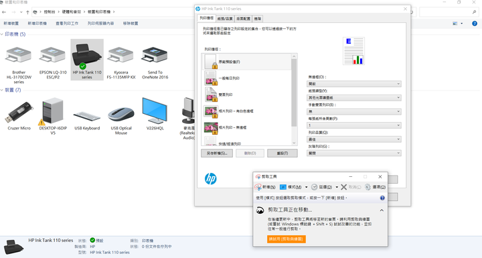Select the Photo Printing borderless shortcut

click(246, 127)
